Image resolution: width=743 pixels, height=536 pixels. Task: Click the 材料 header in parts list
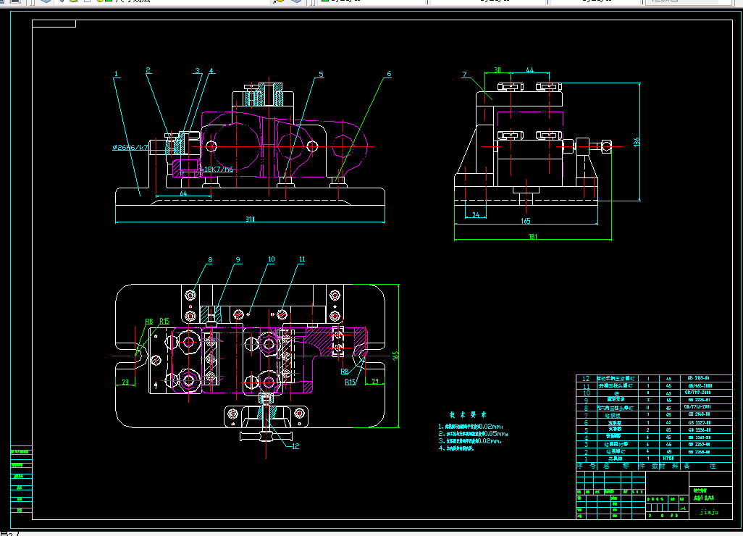668,466
